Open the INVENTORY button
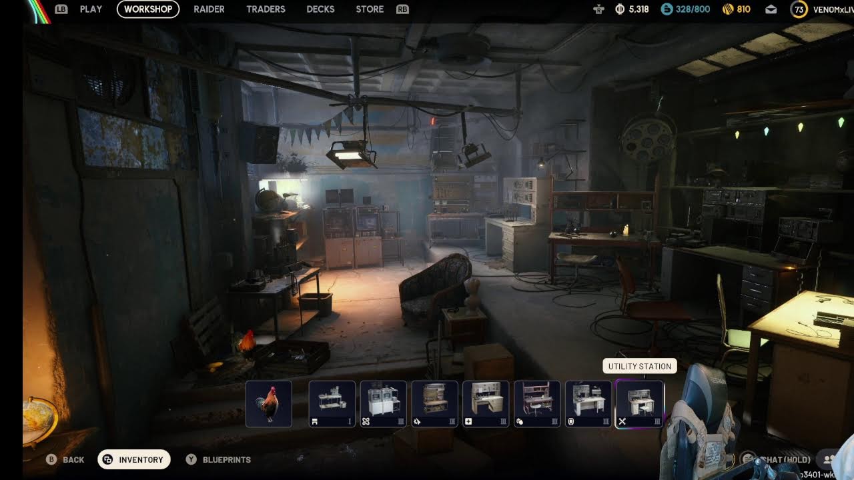Image resolution: width=854 pixels, height=480 pixels. (x=134, y=459)
